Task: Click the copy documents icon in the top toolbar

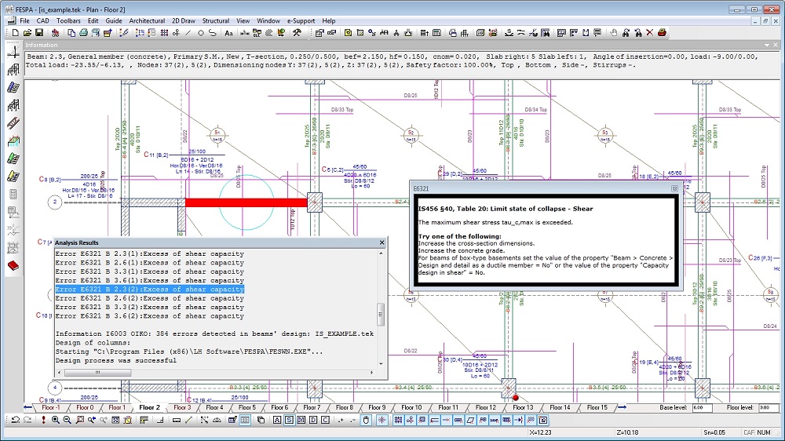Action: pyautogui.click(x=71, y=33)
